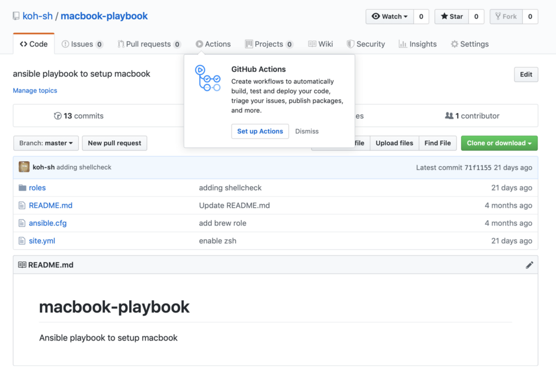Click the contributors people icon
Viewport: 556px width, 378px height.
click(x=449, y=116)
